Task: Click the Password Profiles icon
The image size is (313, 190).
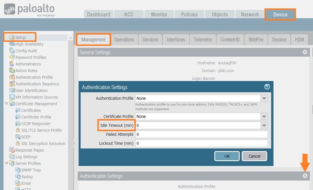Action: point(12,57)
